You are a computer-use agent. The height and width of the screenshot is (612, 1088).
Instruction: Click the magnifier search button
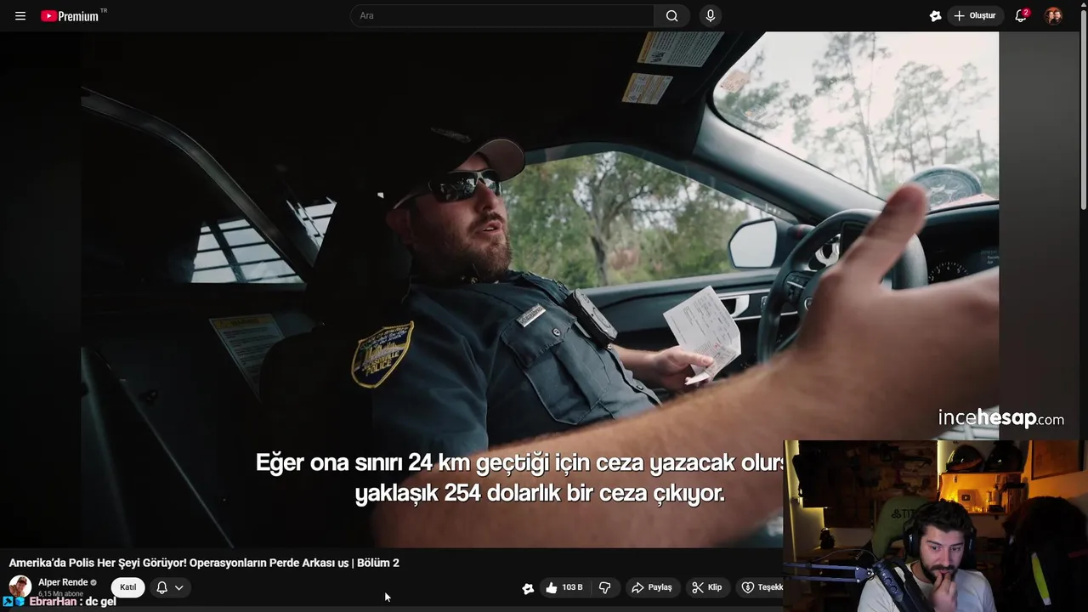(671, 15)
